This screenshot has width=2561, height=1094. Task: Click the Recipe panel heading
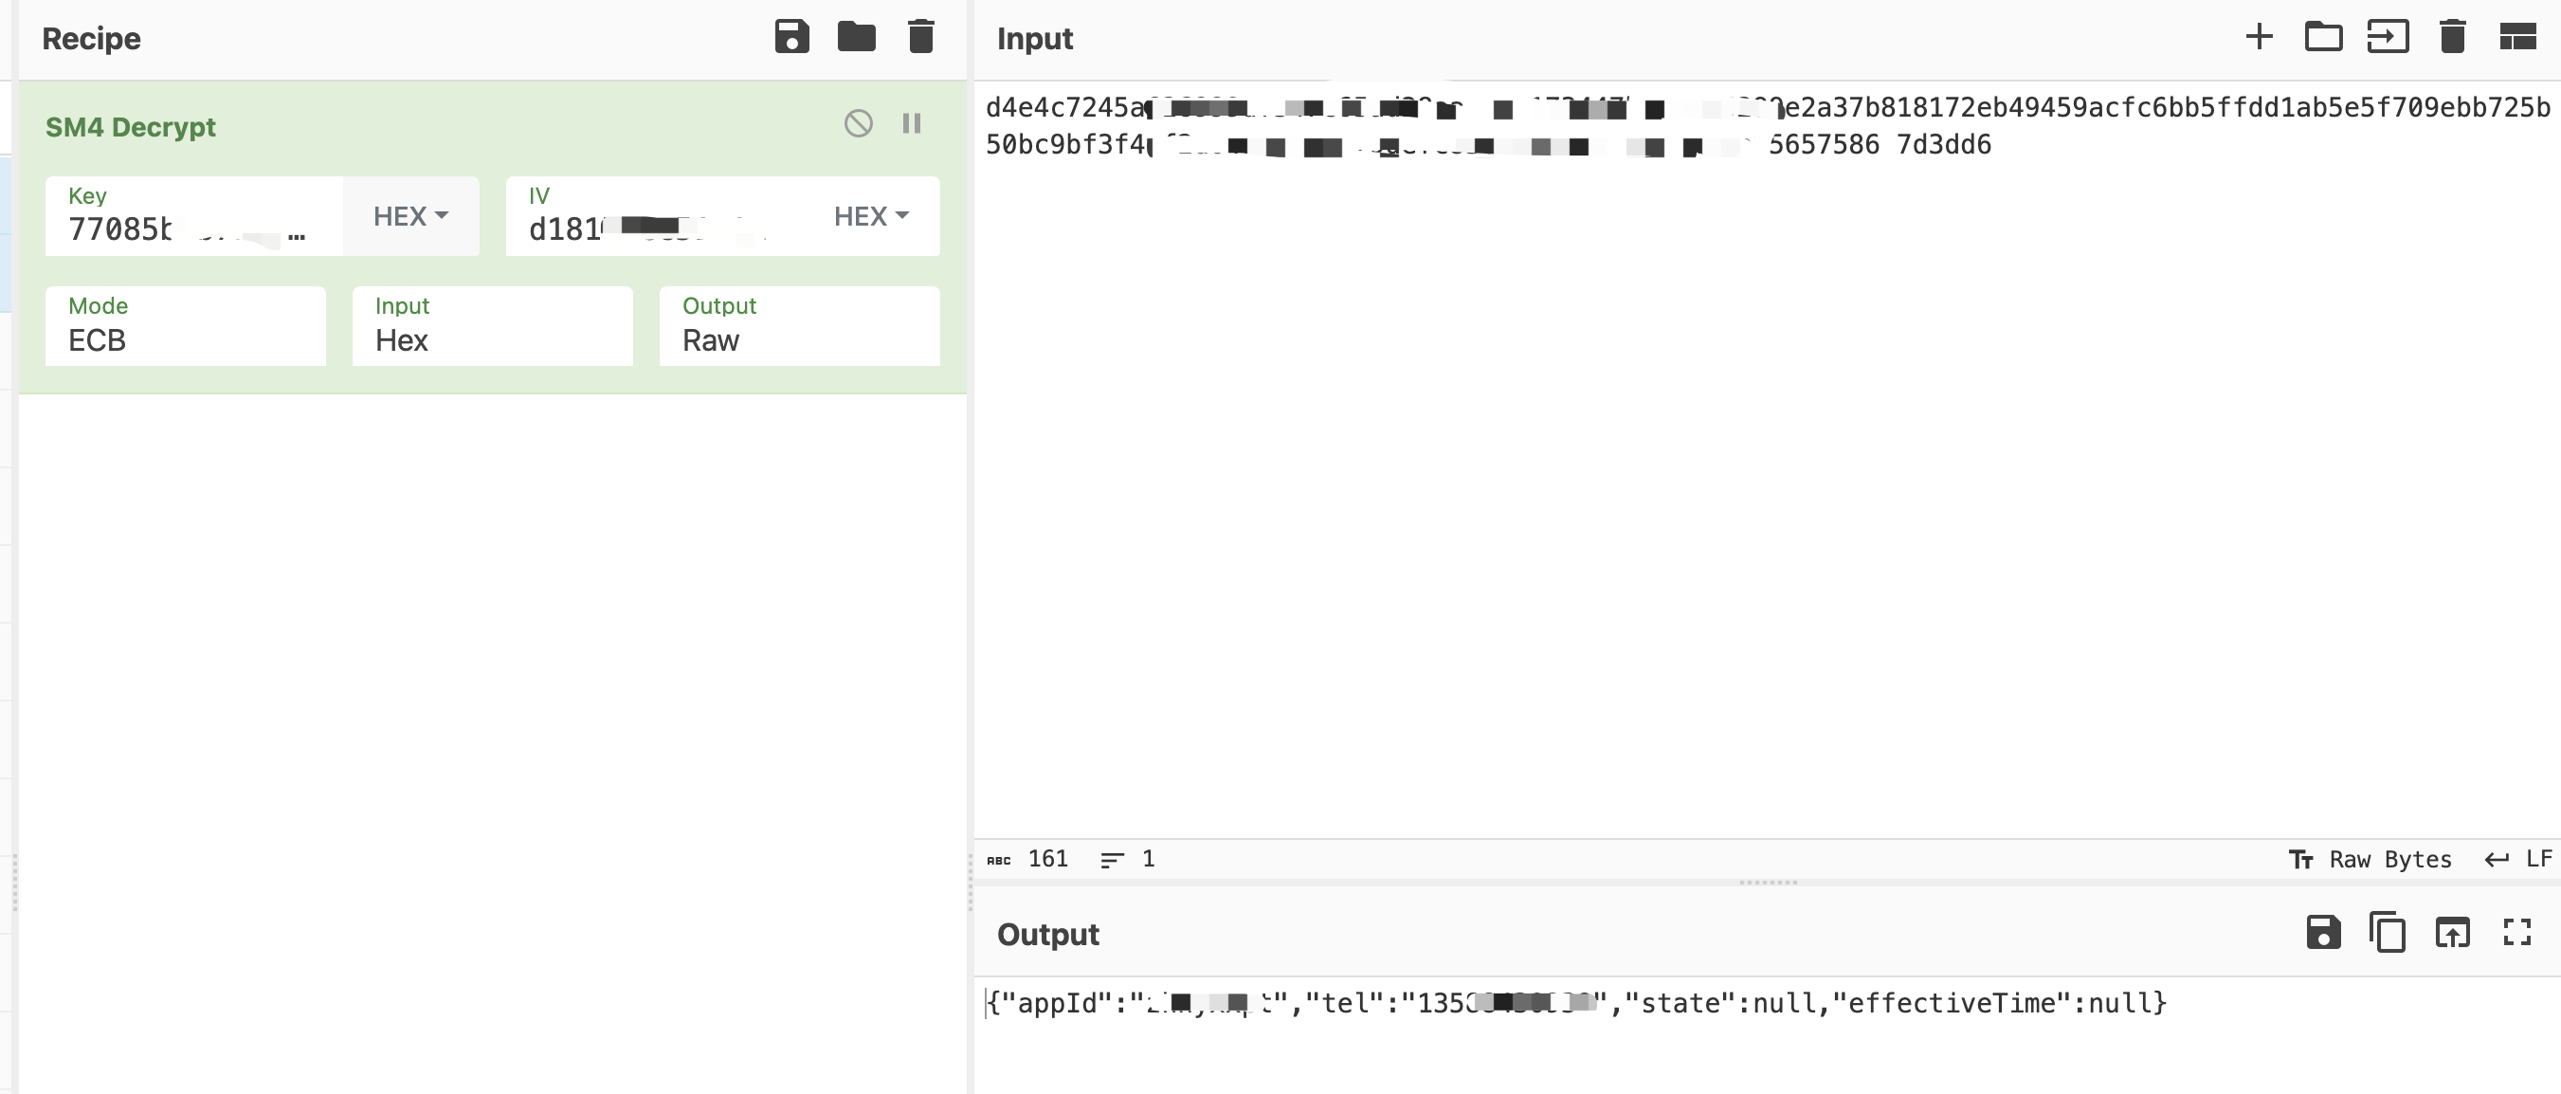[x=91, y=39]
